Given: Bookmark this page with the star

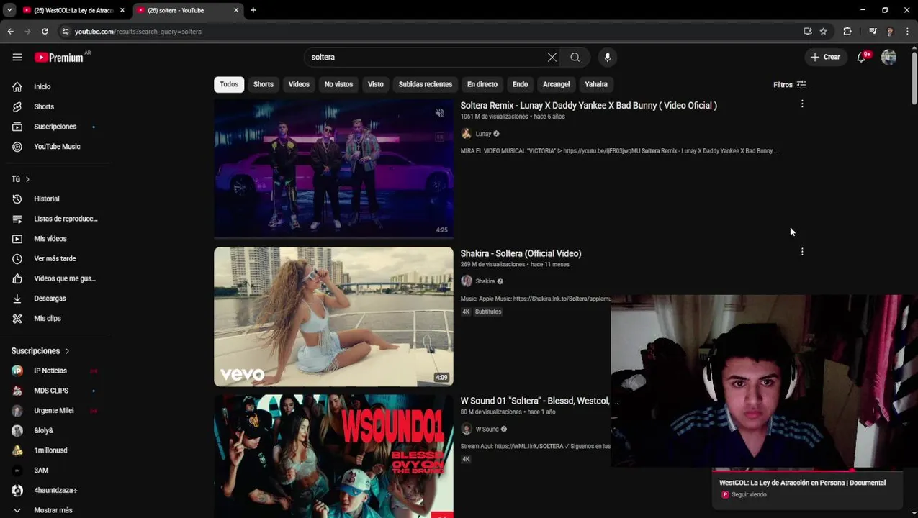Looking at the screenshot, I should pos(823,32).
